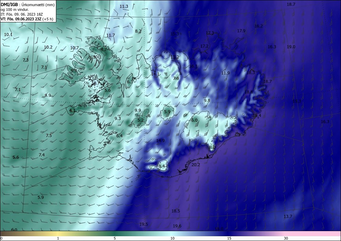Viewport: 341px width, 241px height.
Task: Click the map value 7.4
Action: tap(42, 155)
